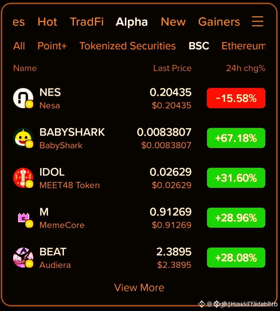Filter by Ethereum chain
The width and height of the screenshot is (280, 311).
click(x=244, y=46)
